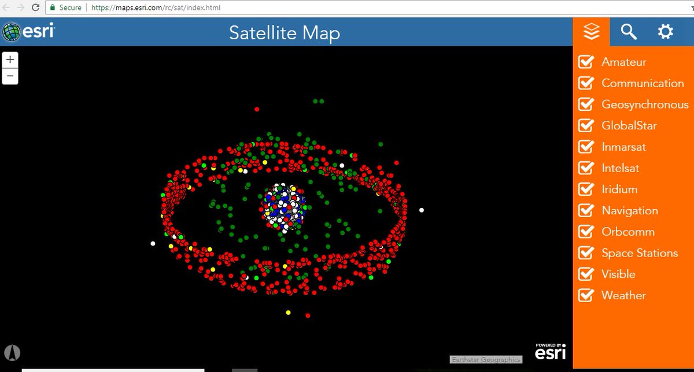Image resolution: width=694 pixels, height=372 pixels.
Task: Toggle the GlobalStar checkbox
Action: pyautogui.click(x=586, y=125)
